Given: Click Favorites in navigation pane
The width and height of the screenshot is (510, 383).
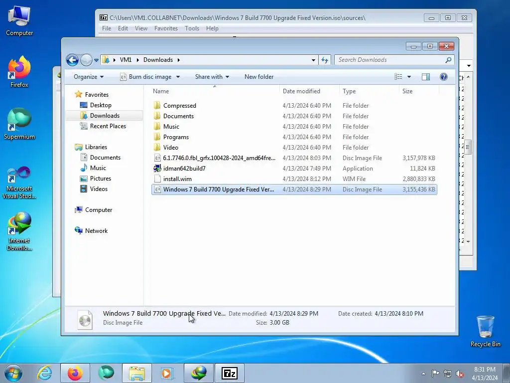Looking at the screenshot, I should coord(97,94).
